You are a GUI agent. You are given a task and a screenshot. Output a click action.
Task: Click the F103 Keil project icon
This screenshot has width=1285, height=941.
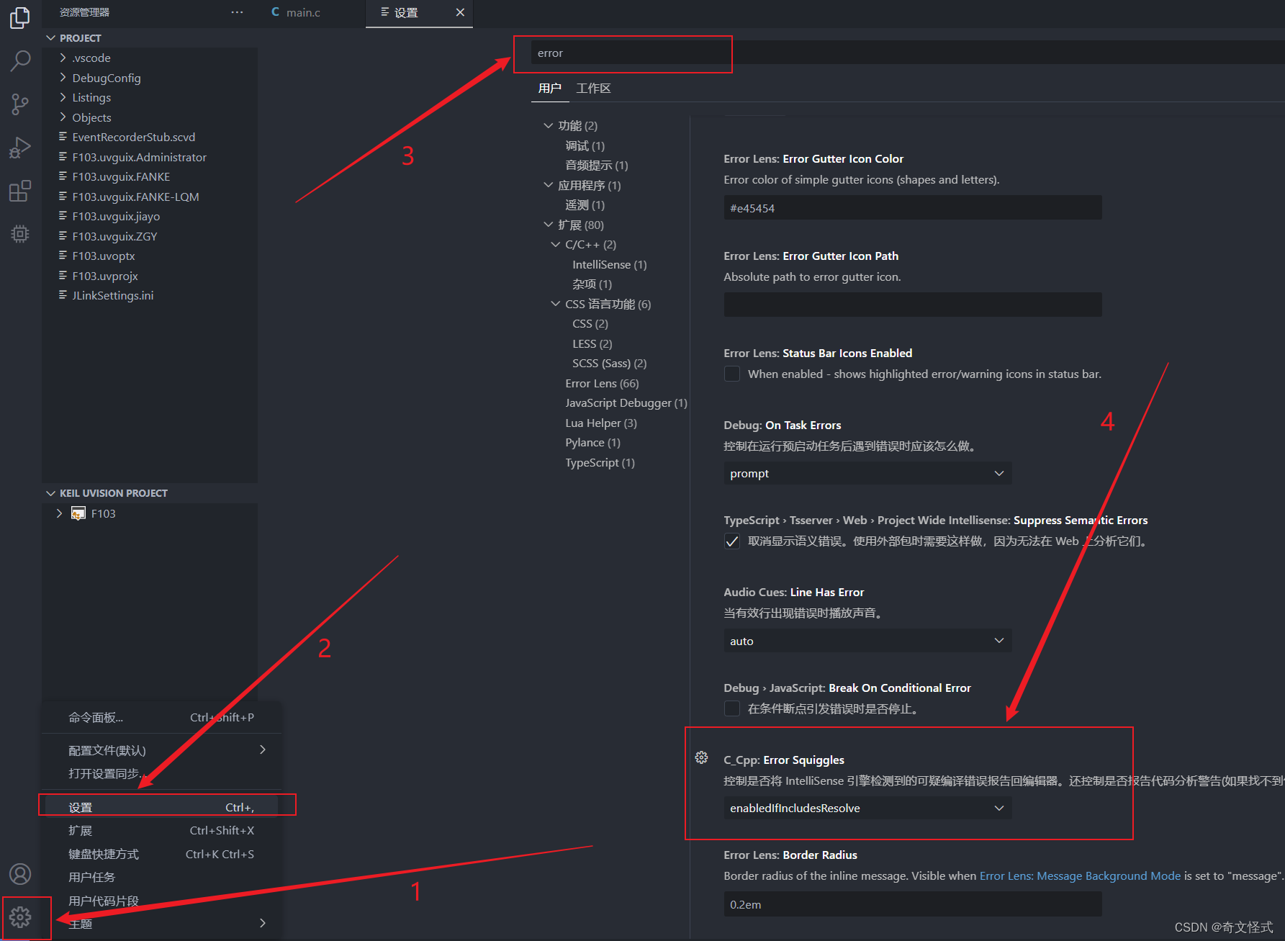78,513
